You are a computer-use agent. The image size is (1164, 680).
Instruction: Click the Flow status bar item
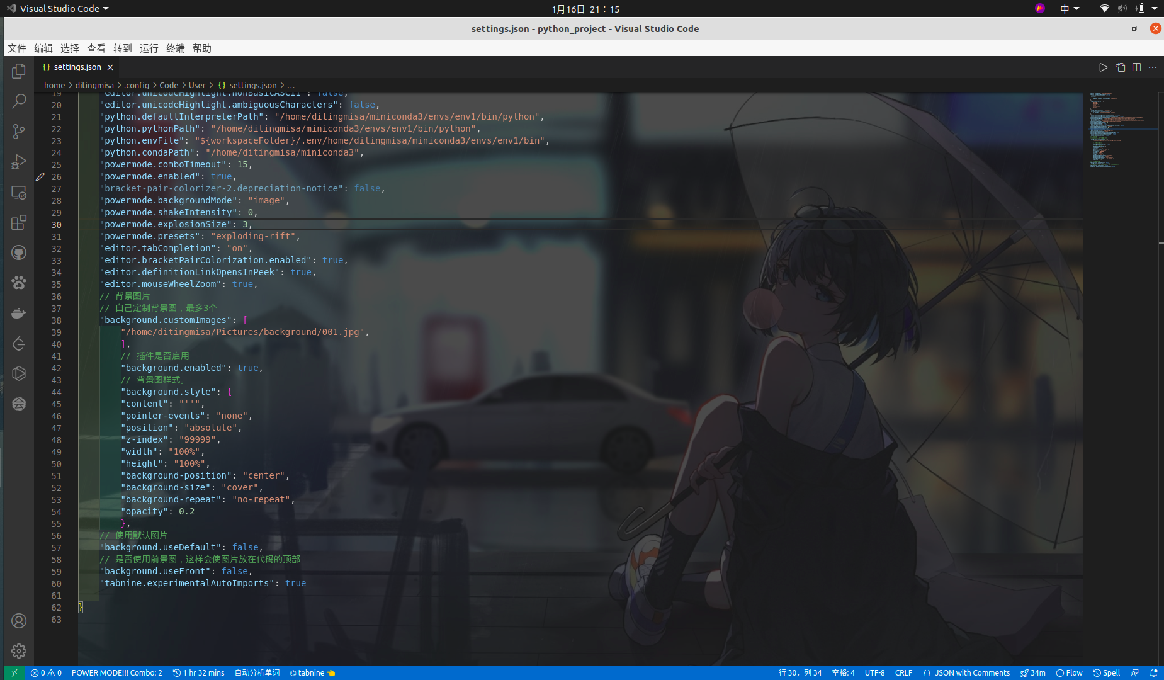click(1069, 673)
